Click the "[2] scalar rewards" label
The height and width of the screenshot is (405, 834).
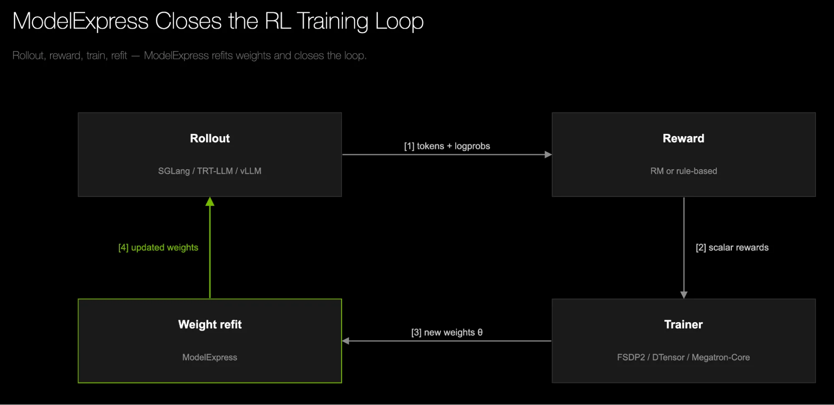(732, 247)
